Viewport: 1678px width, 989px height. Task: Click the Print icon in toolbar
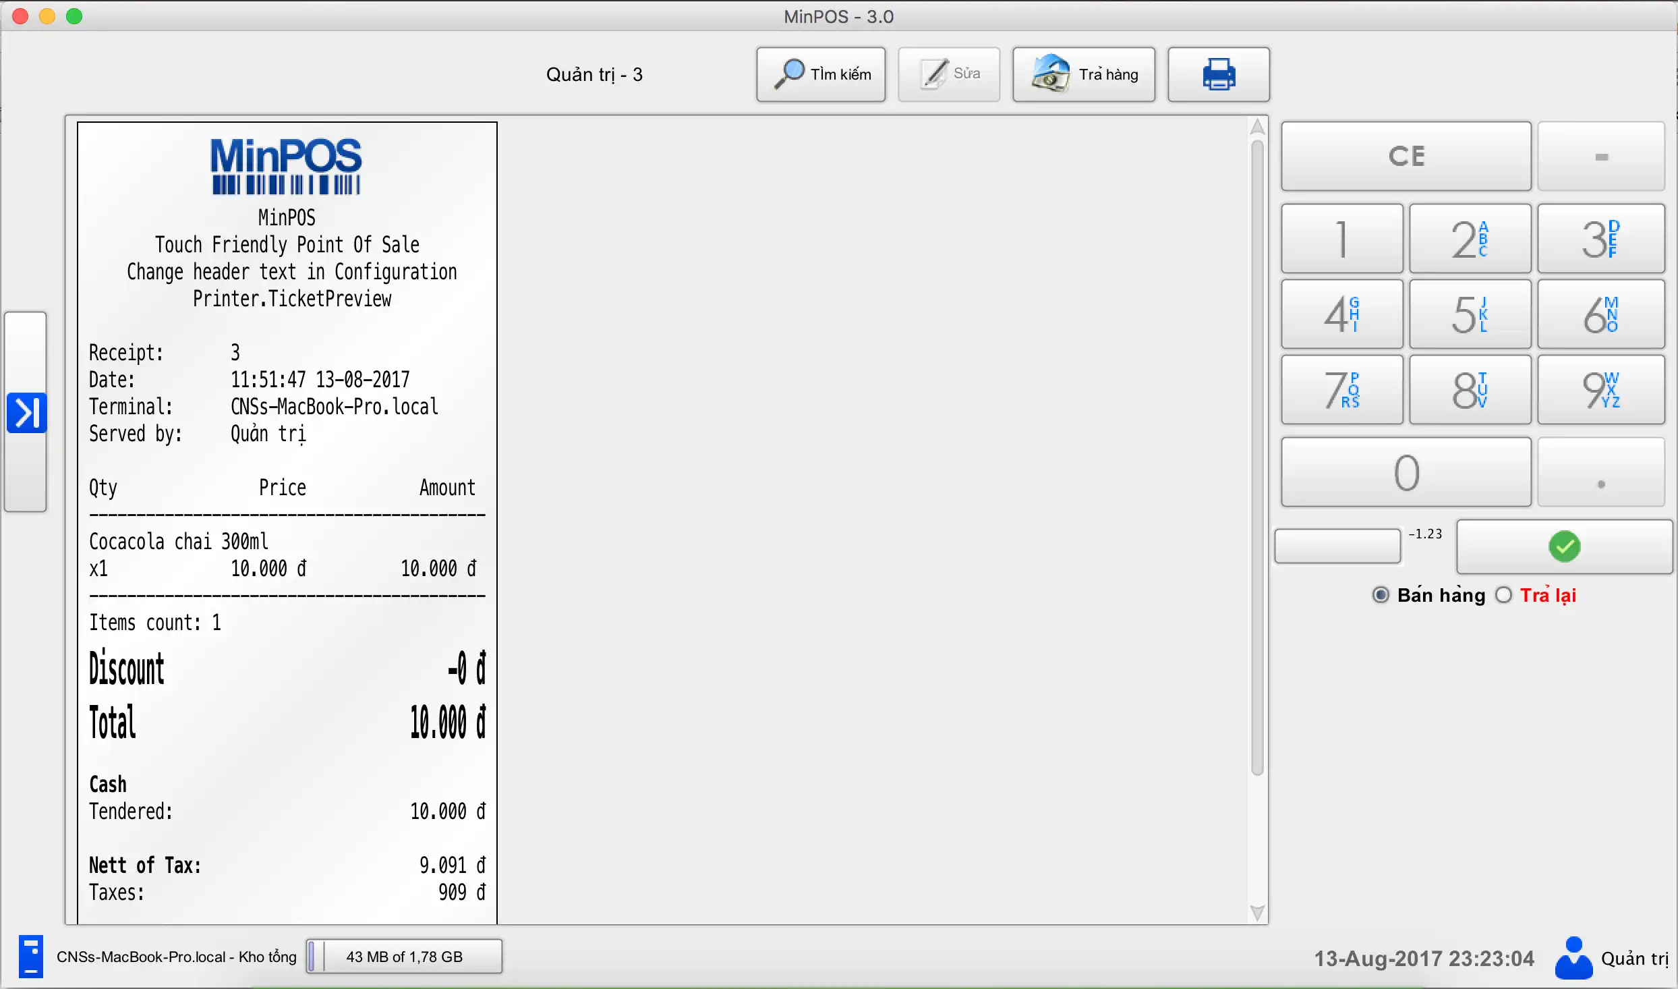[x=1219, y=73]
